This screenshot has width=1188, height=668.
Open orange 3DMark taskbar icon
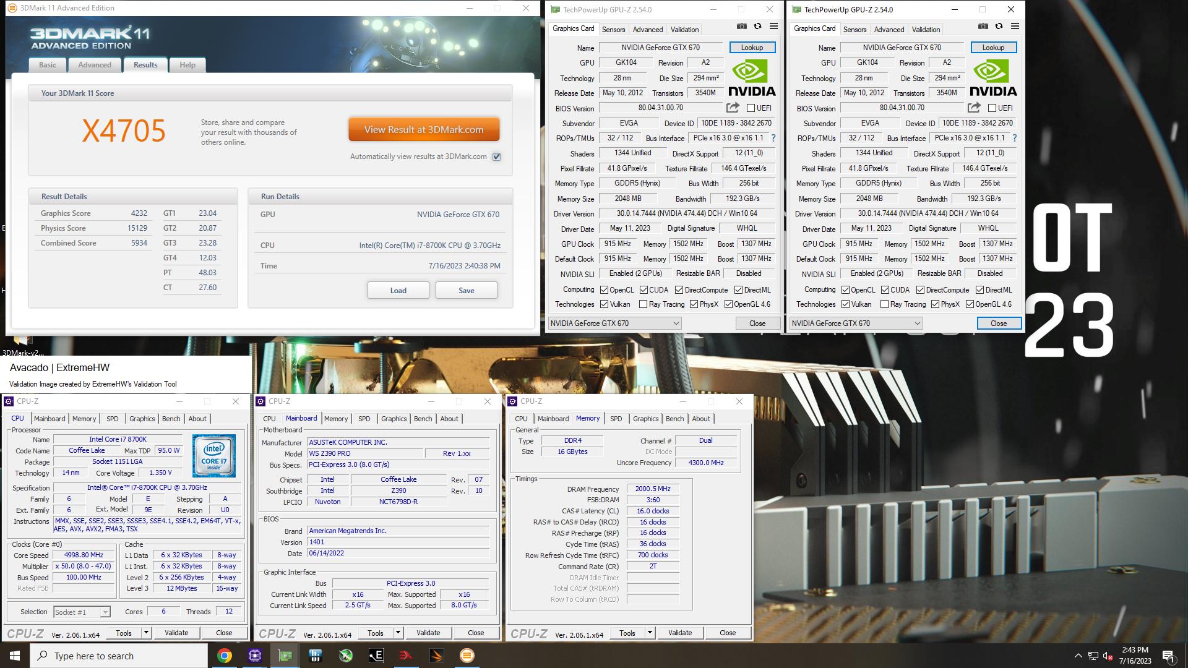tap(467, 656)
